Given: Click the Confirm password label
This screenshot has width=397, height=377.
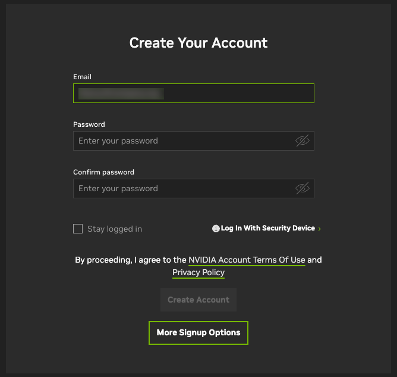Looking at the screenshot, I should click(103, 172).
